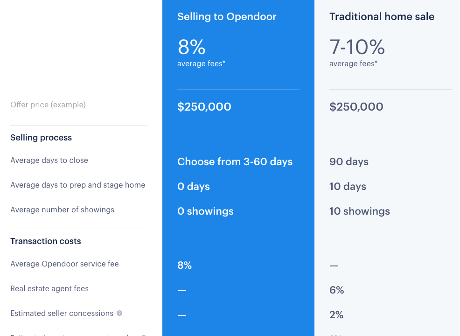460x336 pixels.
Task: Click the "Transaction costs" section heading
Action: click(45, 241)
